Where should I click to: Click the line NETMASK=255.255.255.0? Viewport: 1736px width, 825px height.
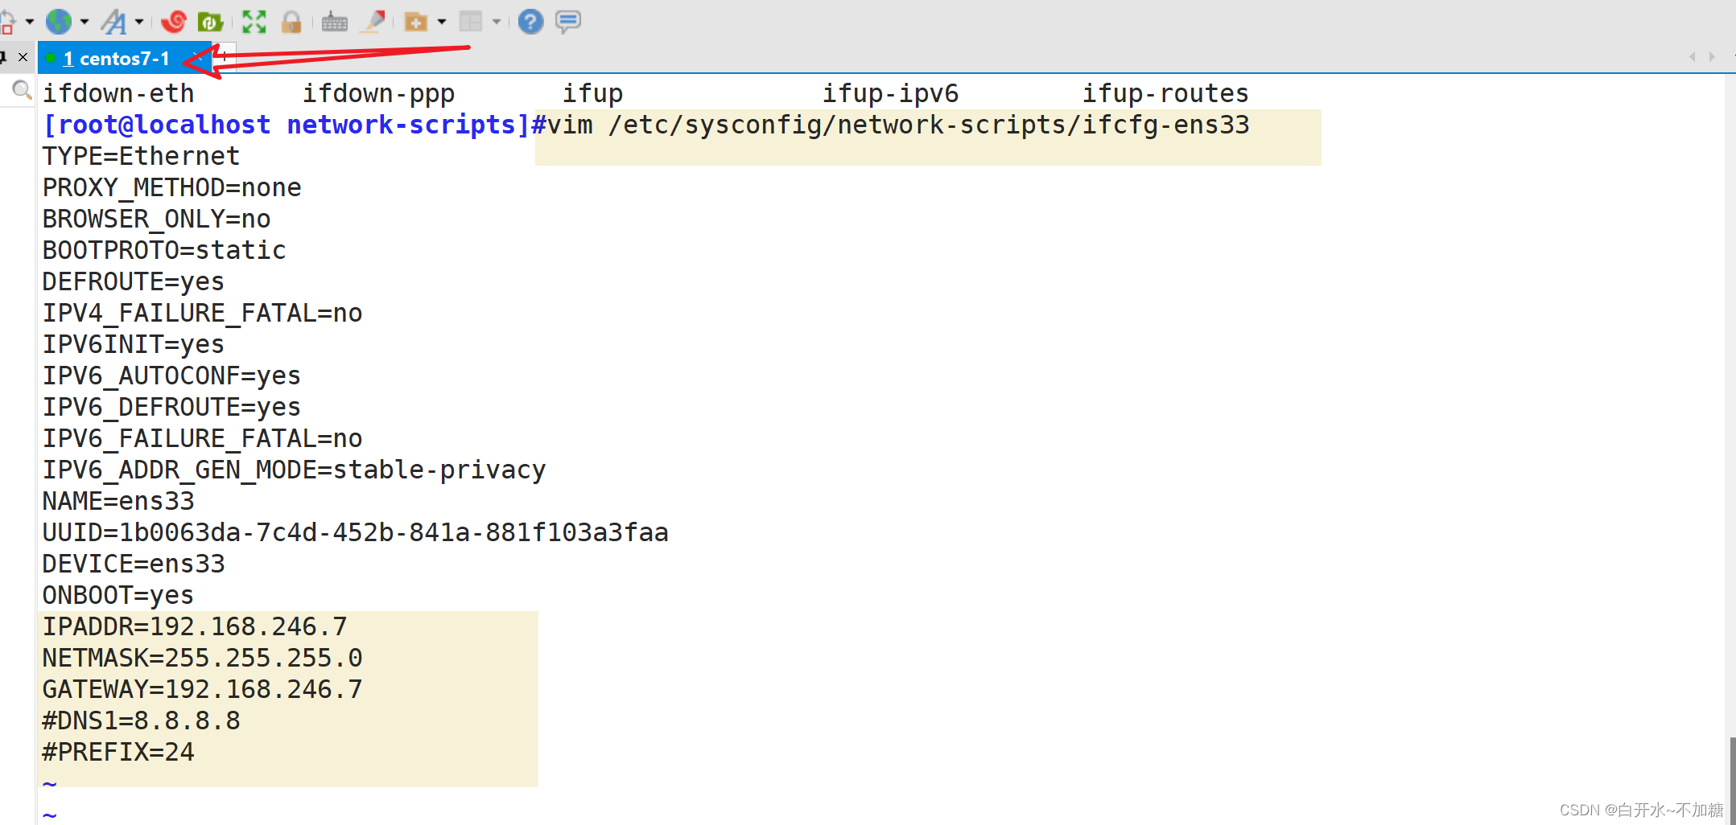click(x=203, y=658)
